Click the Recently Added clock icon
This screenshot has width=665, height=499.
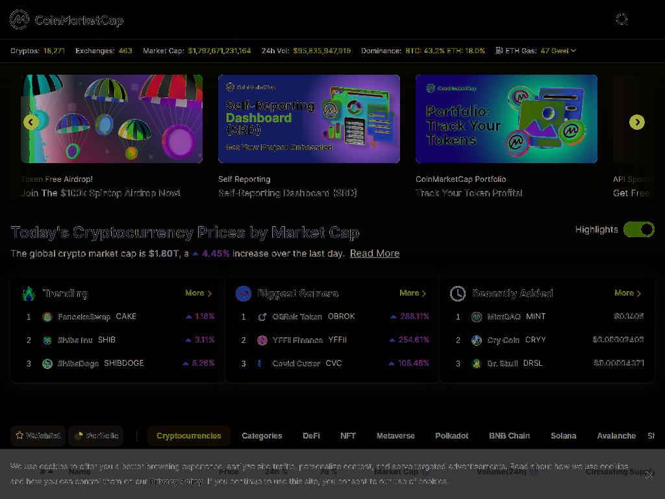click(x=458, y=293)
